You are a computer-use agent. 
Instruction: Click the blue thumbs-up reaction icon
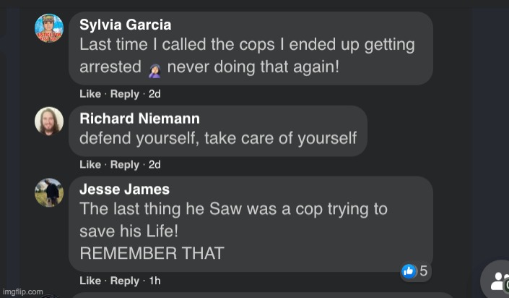(x=409, y=271)
